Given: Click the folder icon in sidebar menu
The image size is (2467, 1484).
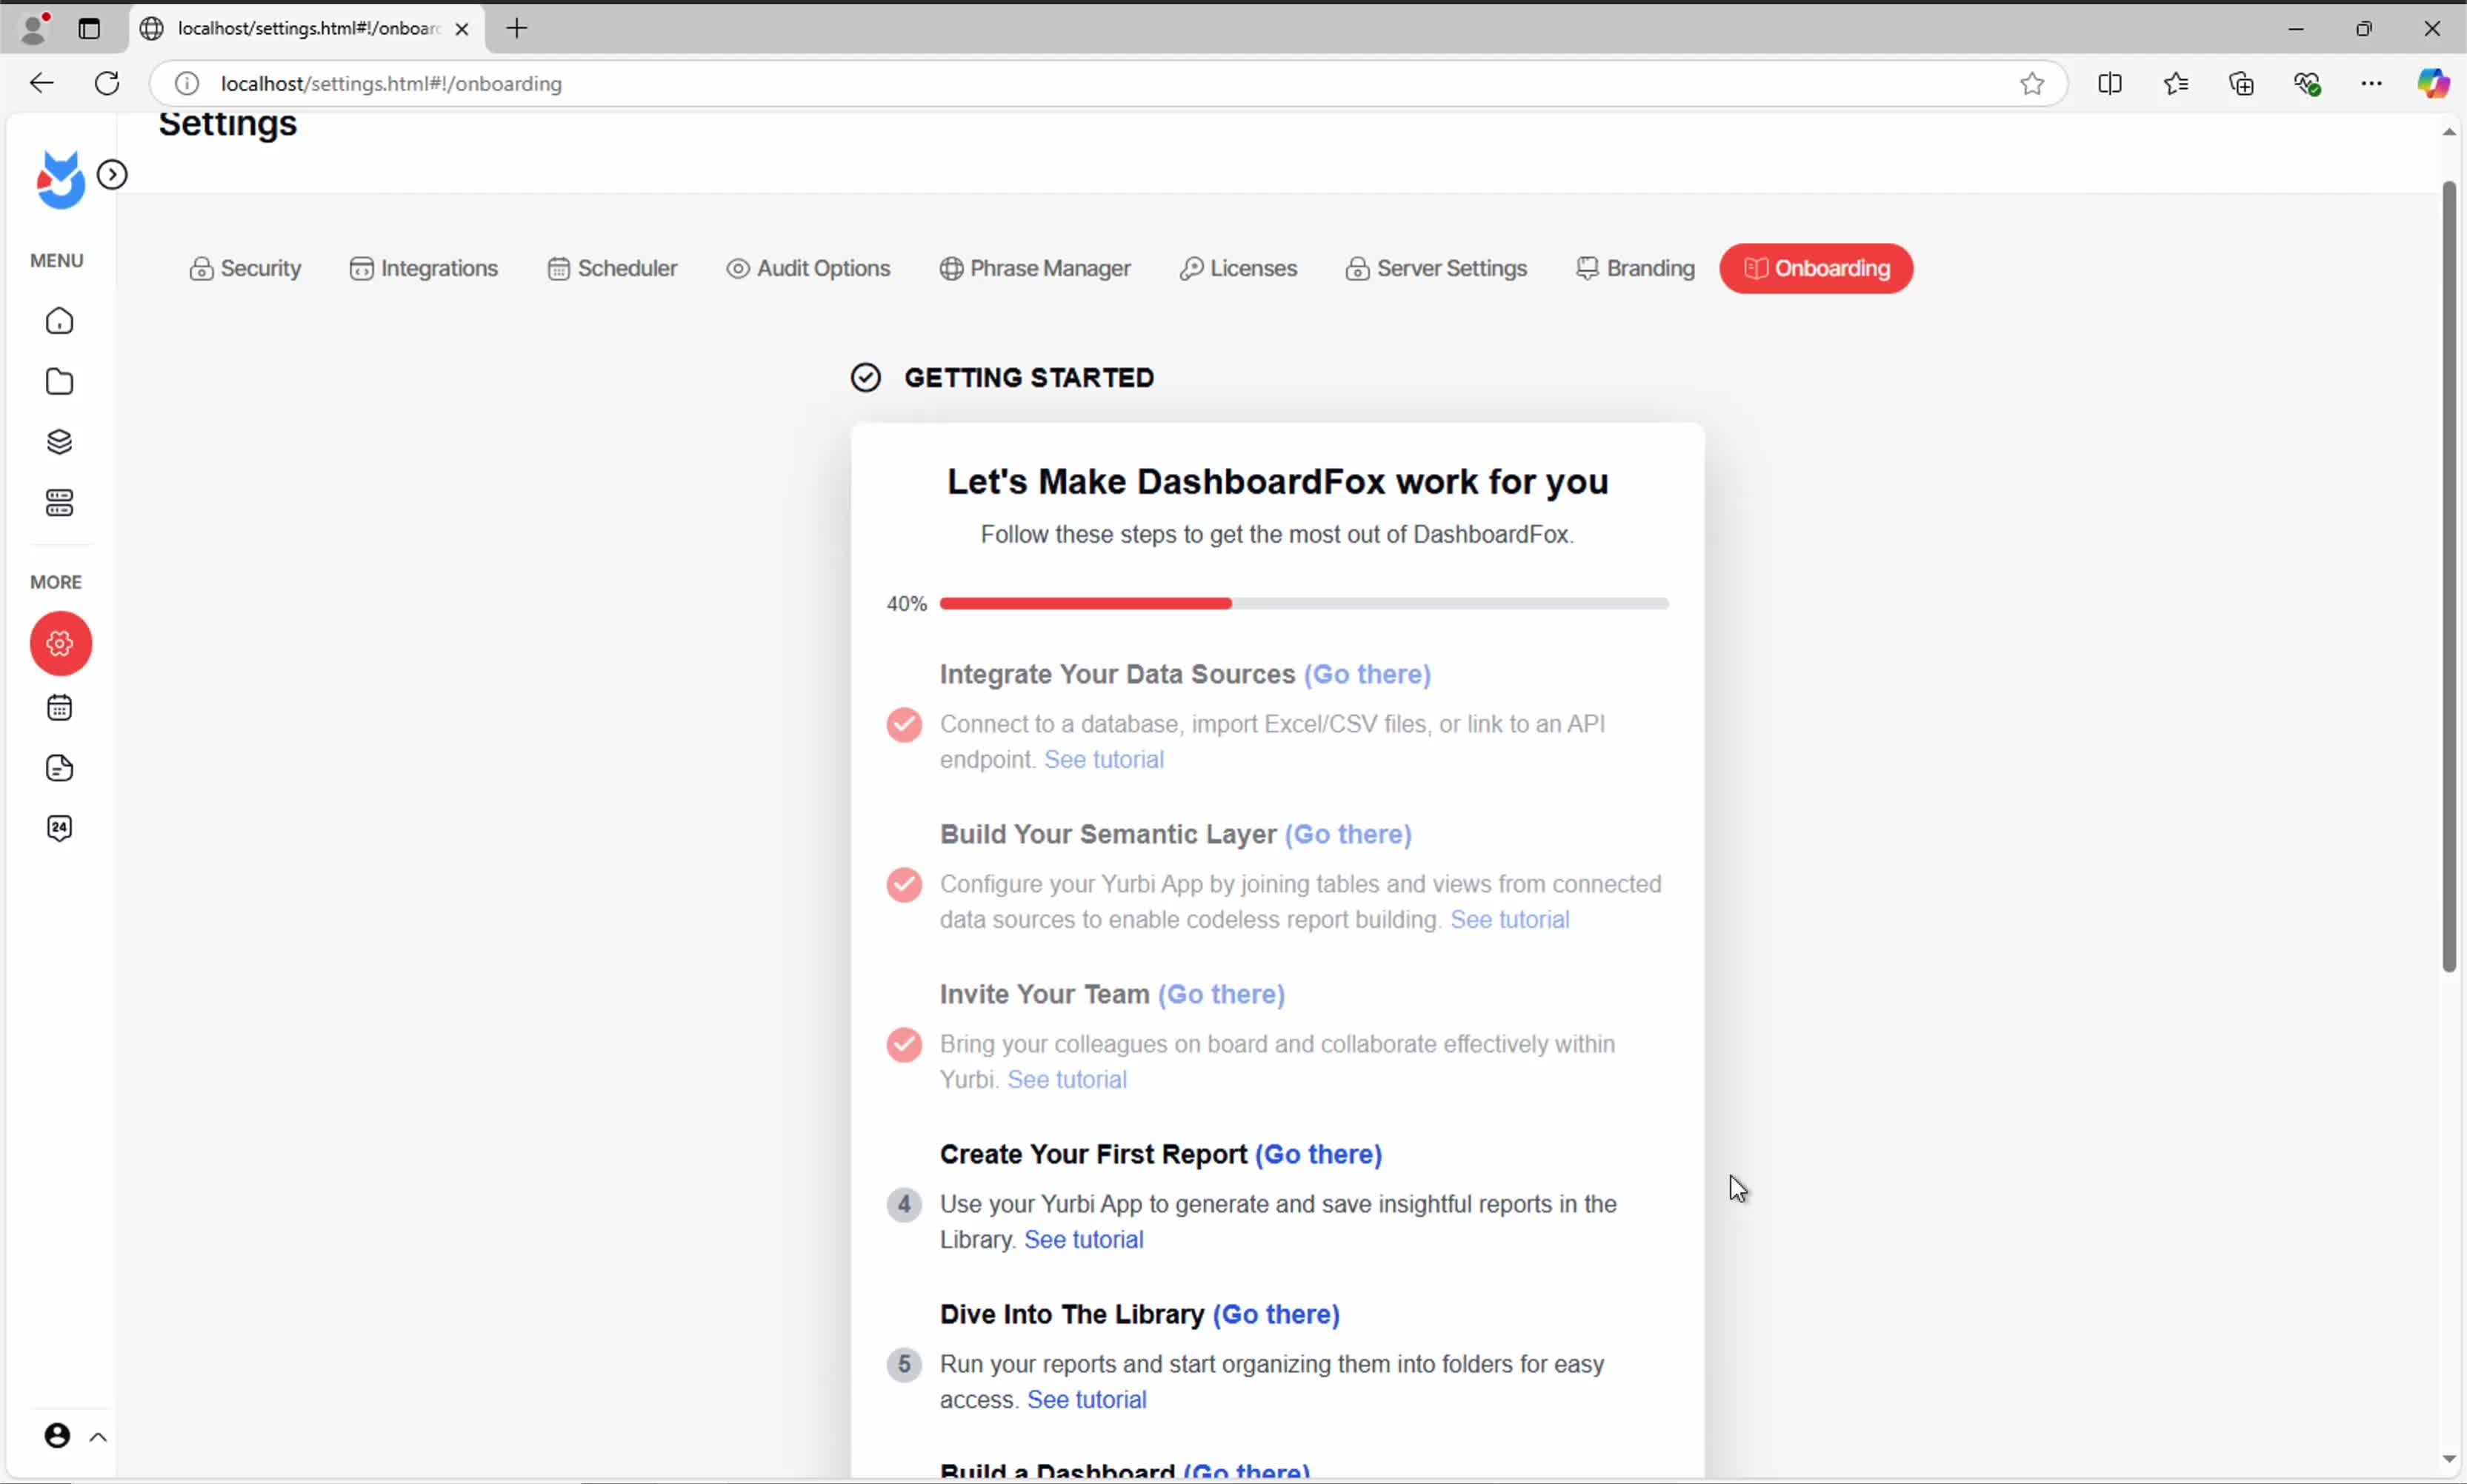Looking at the screenshot, I should pos(60,382).
